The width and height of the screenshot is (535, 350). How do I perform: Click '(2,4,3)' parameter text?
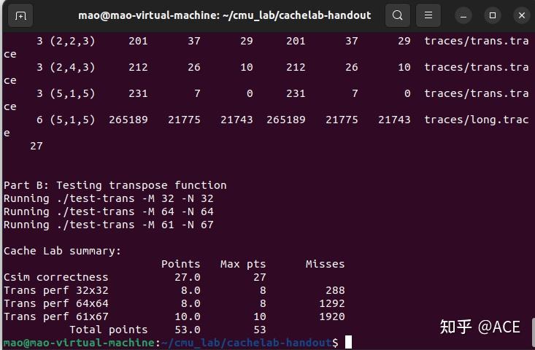pyautogui.click(x=72, y=68)
